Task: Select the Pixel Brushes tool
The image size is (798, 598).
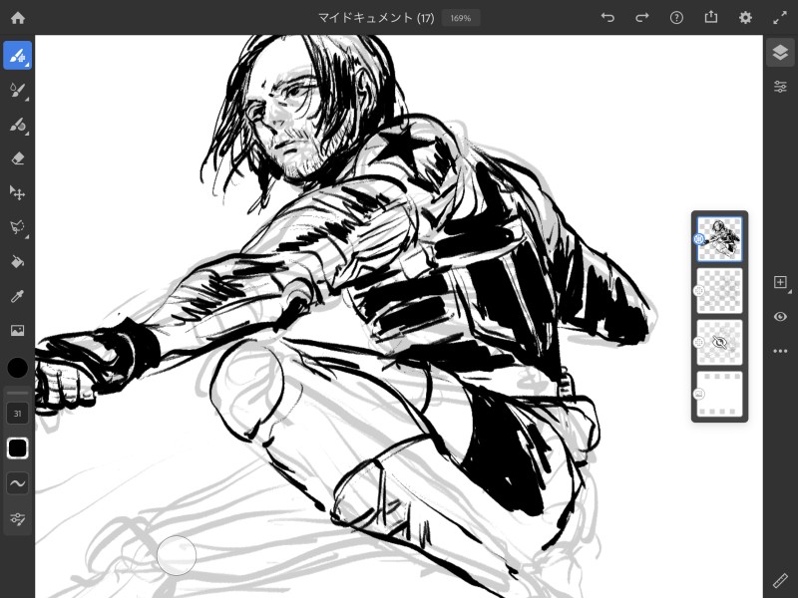Action: click(17, 56)
